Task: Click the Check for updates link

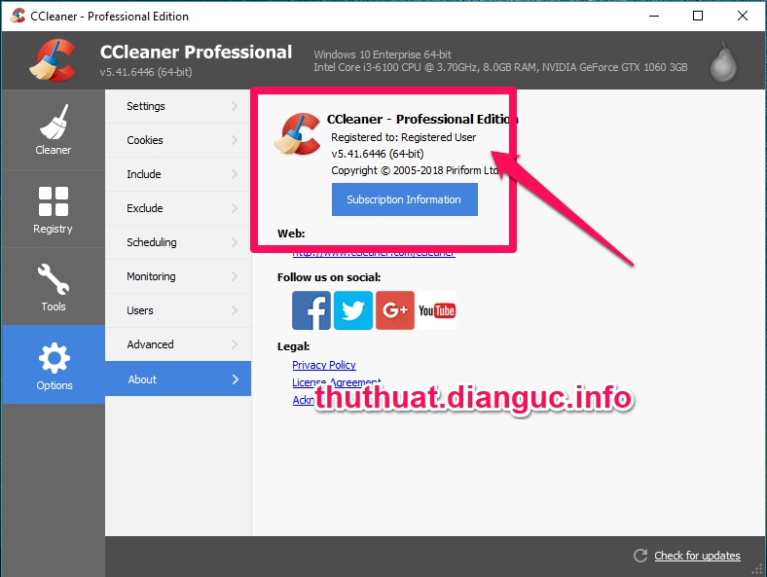Action: pos(697,556)
